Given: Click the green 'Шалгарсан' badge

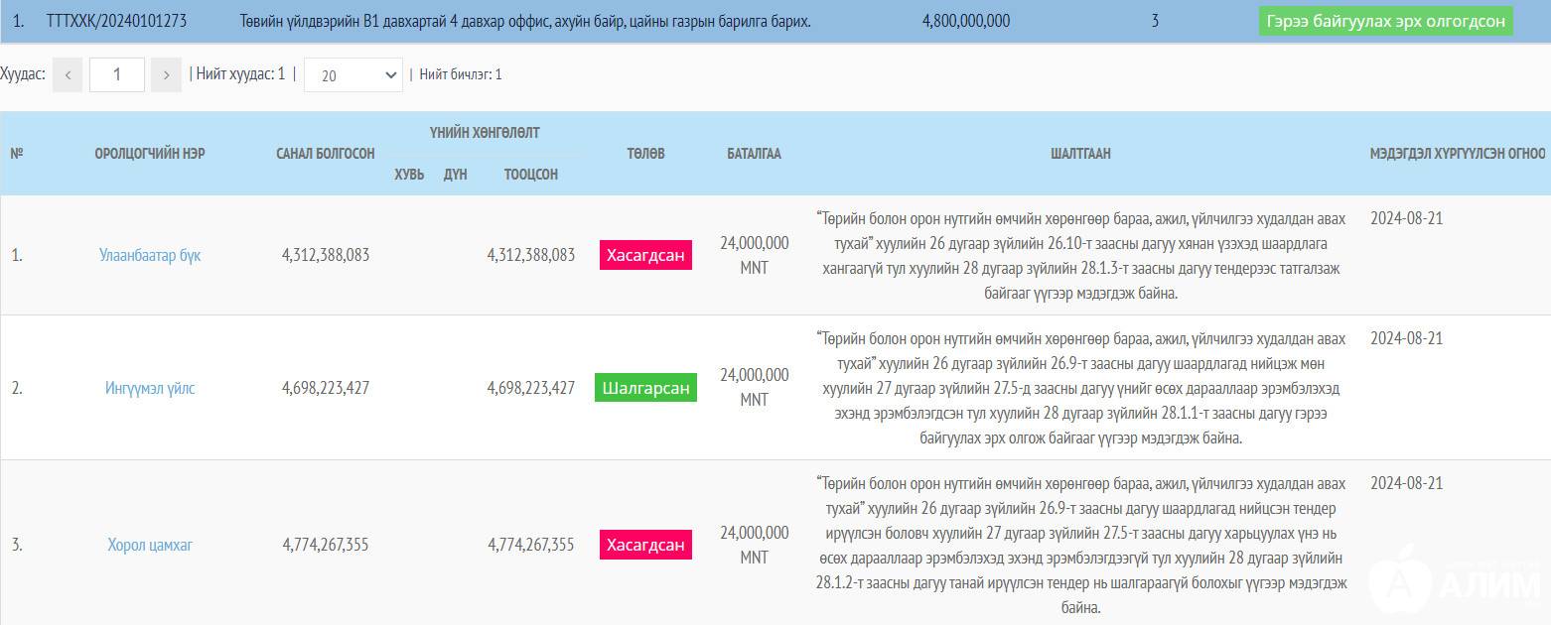Looking at the screenshot, I should [645, 388].
